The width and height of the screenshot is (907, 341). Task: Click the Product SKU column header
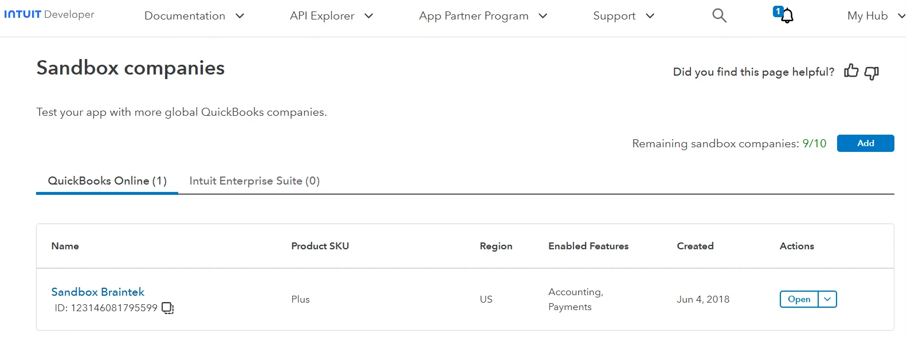point(320,246)
